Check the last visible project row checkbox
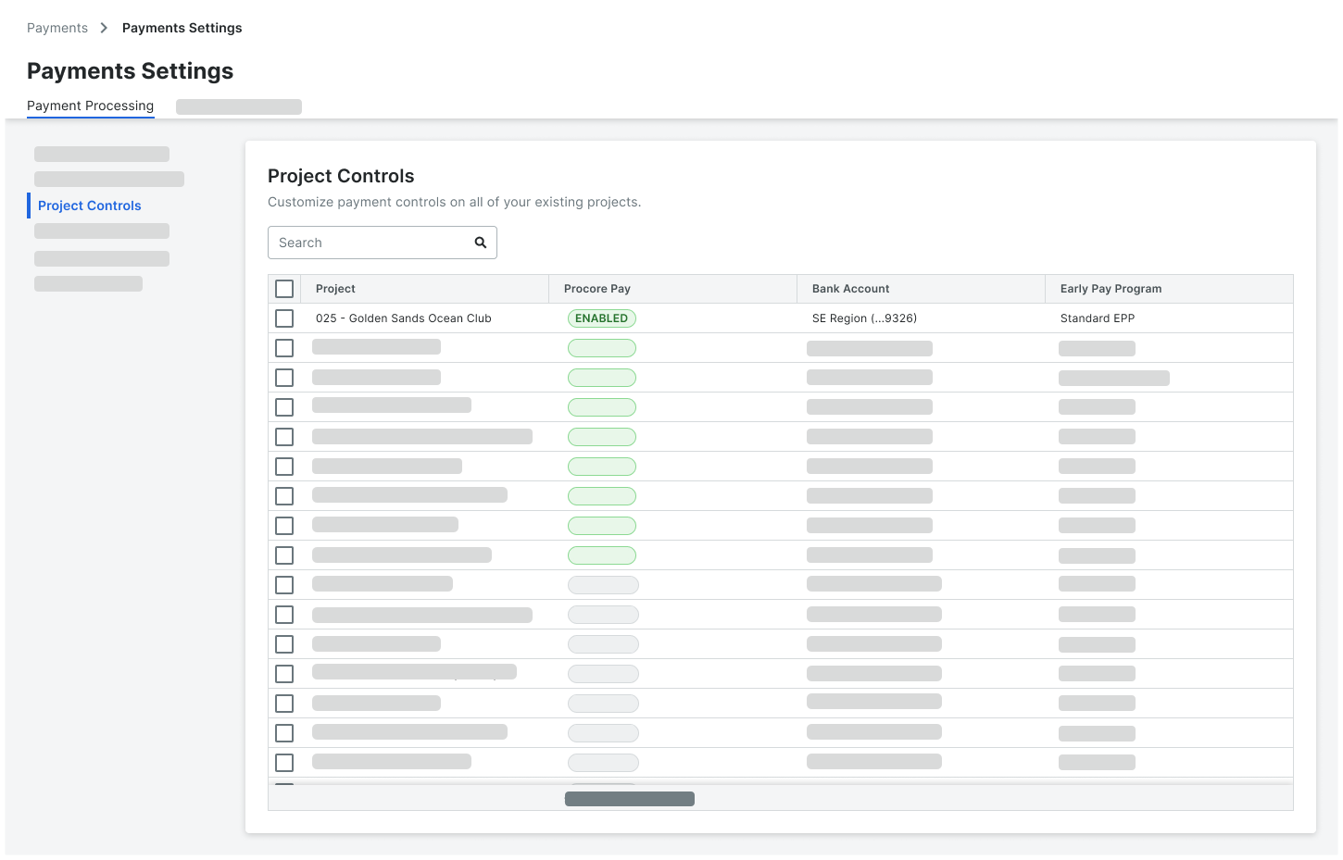 284,762
